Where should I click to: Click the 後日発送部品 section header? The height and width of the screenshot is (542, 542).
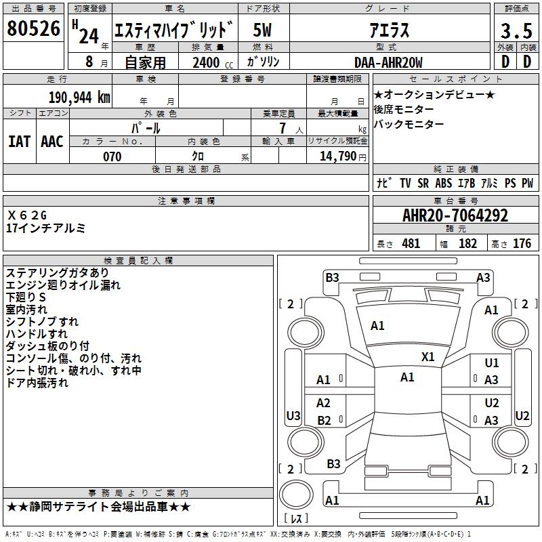[x=186, y=169]
